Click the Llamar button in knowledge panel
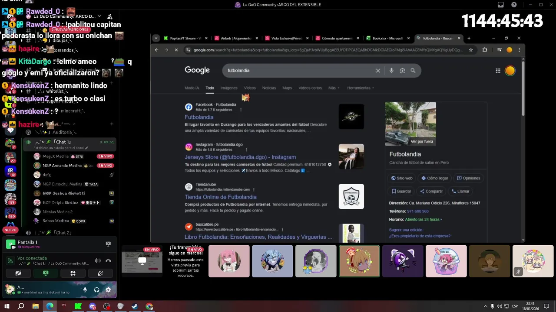This screenshot has height=312, width=556. point(460,191)
